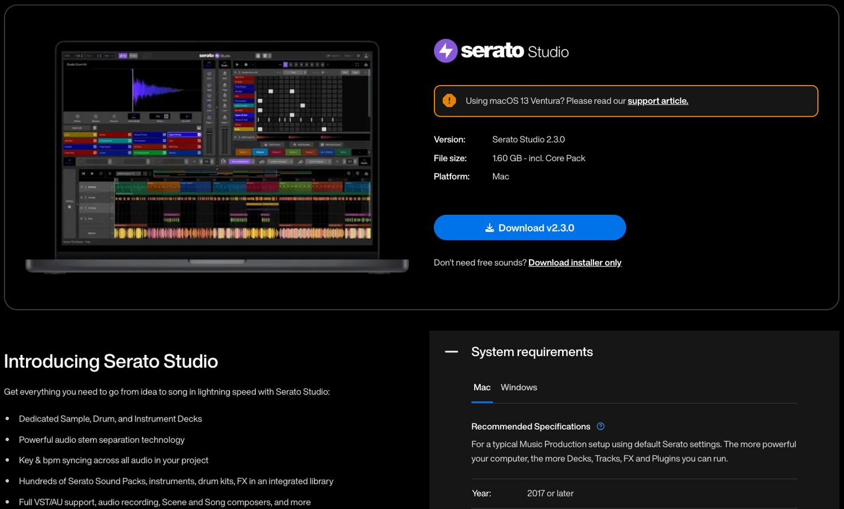Open the language selector at the top right
This screenshot has width=844, height=509.
[x=335, y=56]
